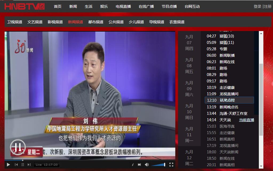273x171 pixels.
Task: Switch to the 都市频道 channel tab
Action: tap(96, 22)
